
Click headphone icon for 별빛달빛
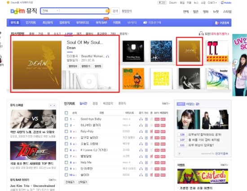[141, 156]
